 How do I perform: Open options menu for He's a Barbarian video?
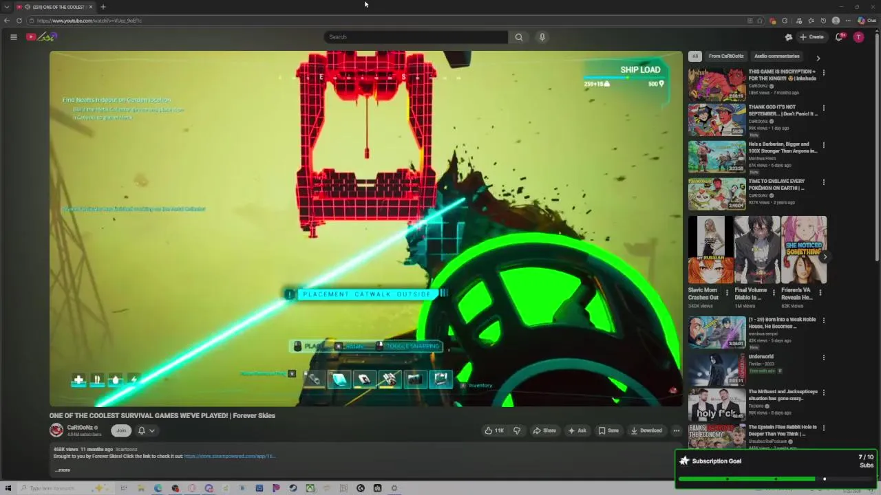pos(823,145)
